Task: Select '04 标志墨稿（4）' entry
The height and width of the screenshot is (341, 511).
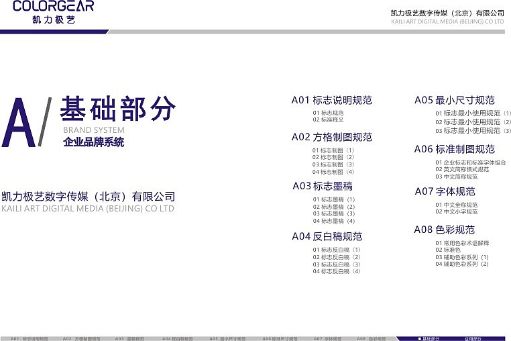Action: coord(334,222)
